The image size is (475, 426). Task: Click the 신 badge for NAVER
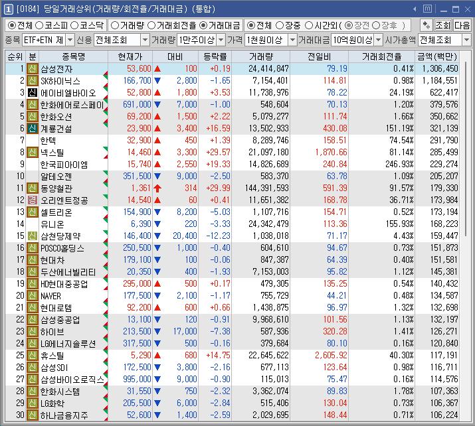[32, 295]
